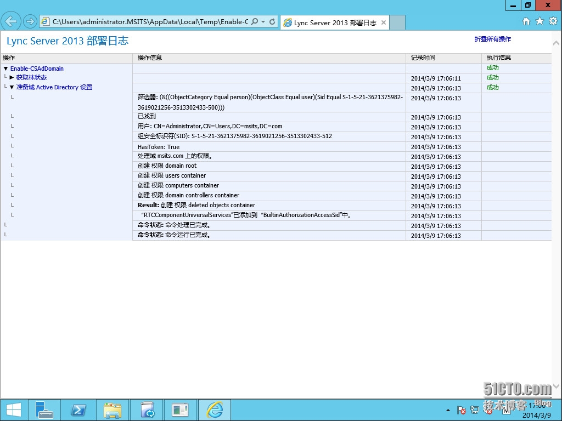Go back with the browser back arrow
The height and width of the screenshot is (421, 562).
click(11, 21)
